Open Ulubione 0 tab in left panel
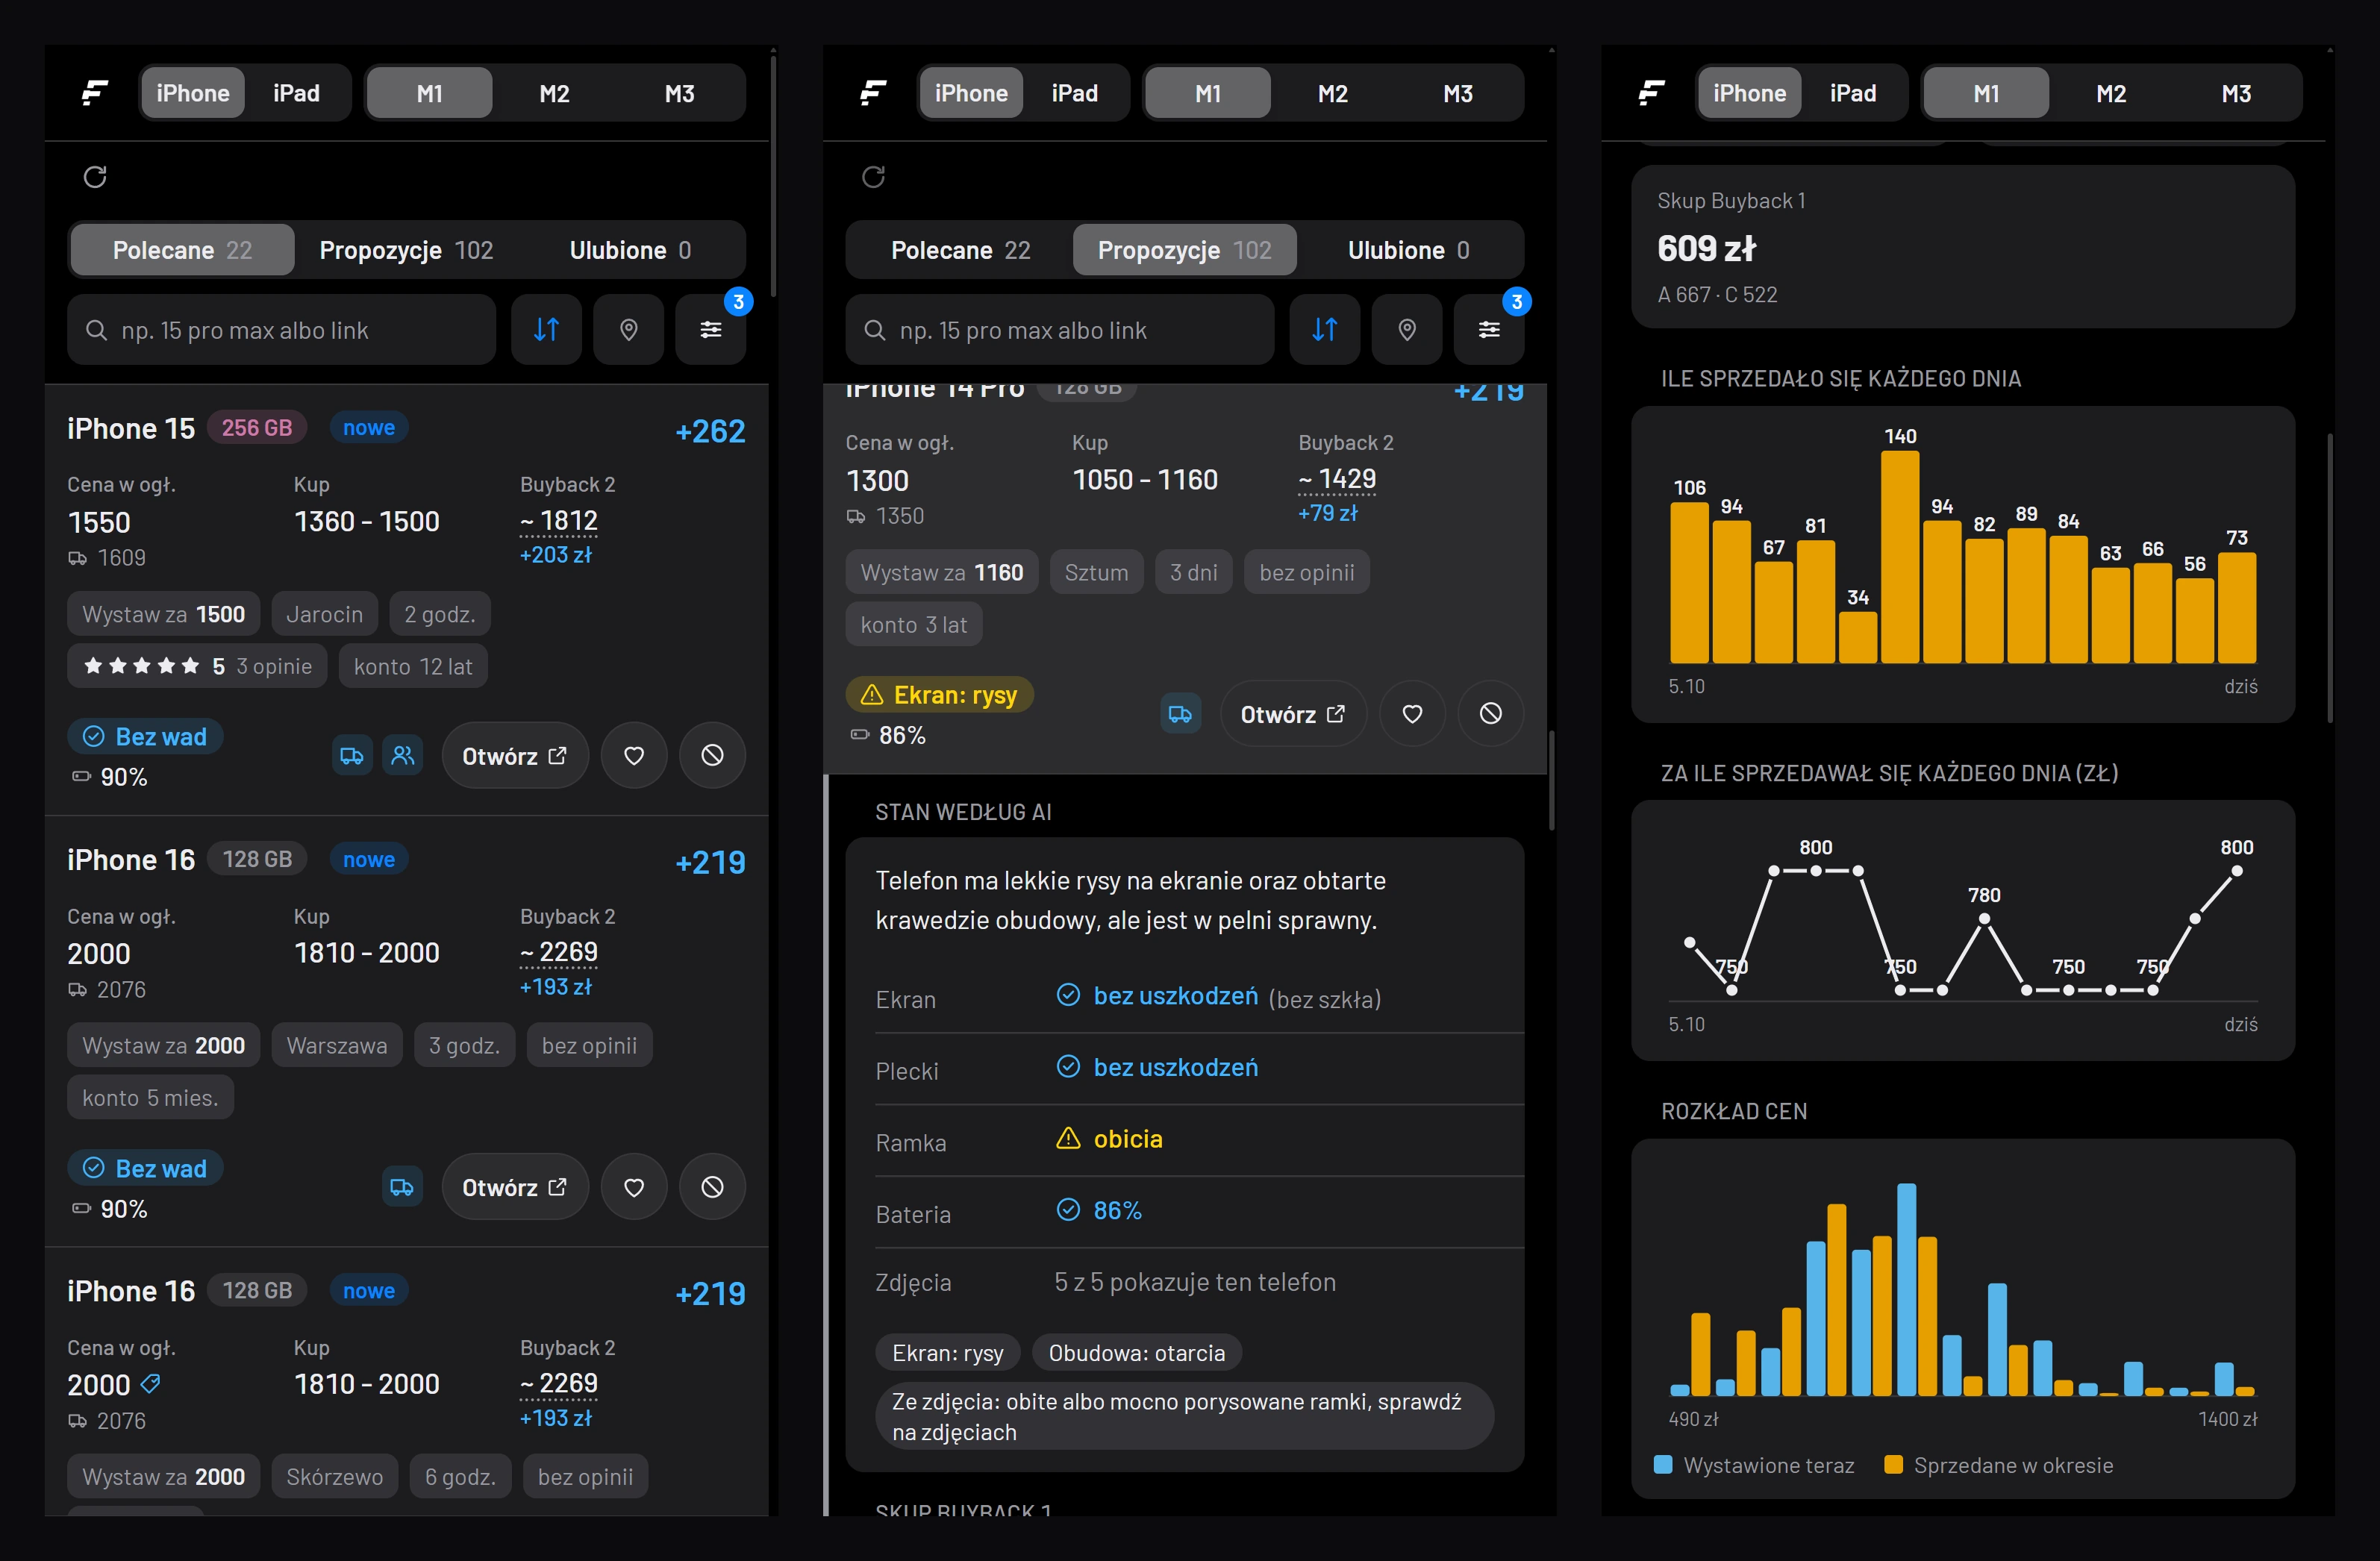The image size is (2380, 1561). 630,250
